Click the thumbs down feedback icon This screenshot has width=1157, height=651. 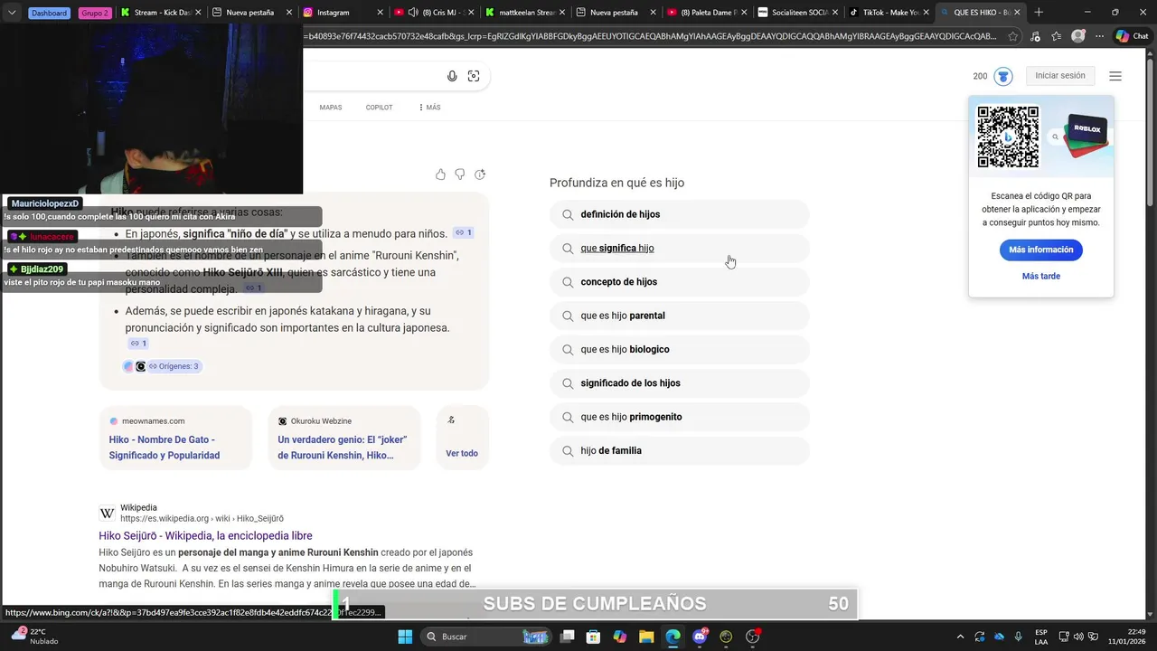click(460, 175)
